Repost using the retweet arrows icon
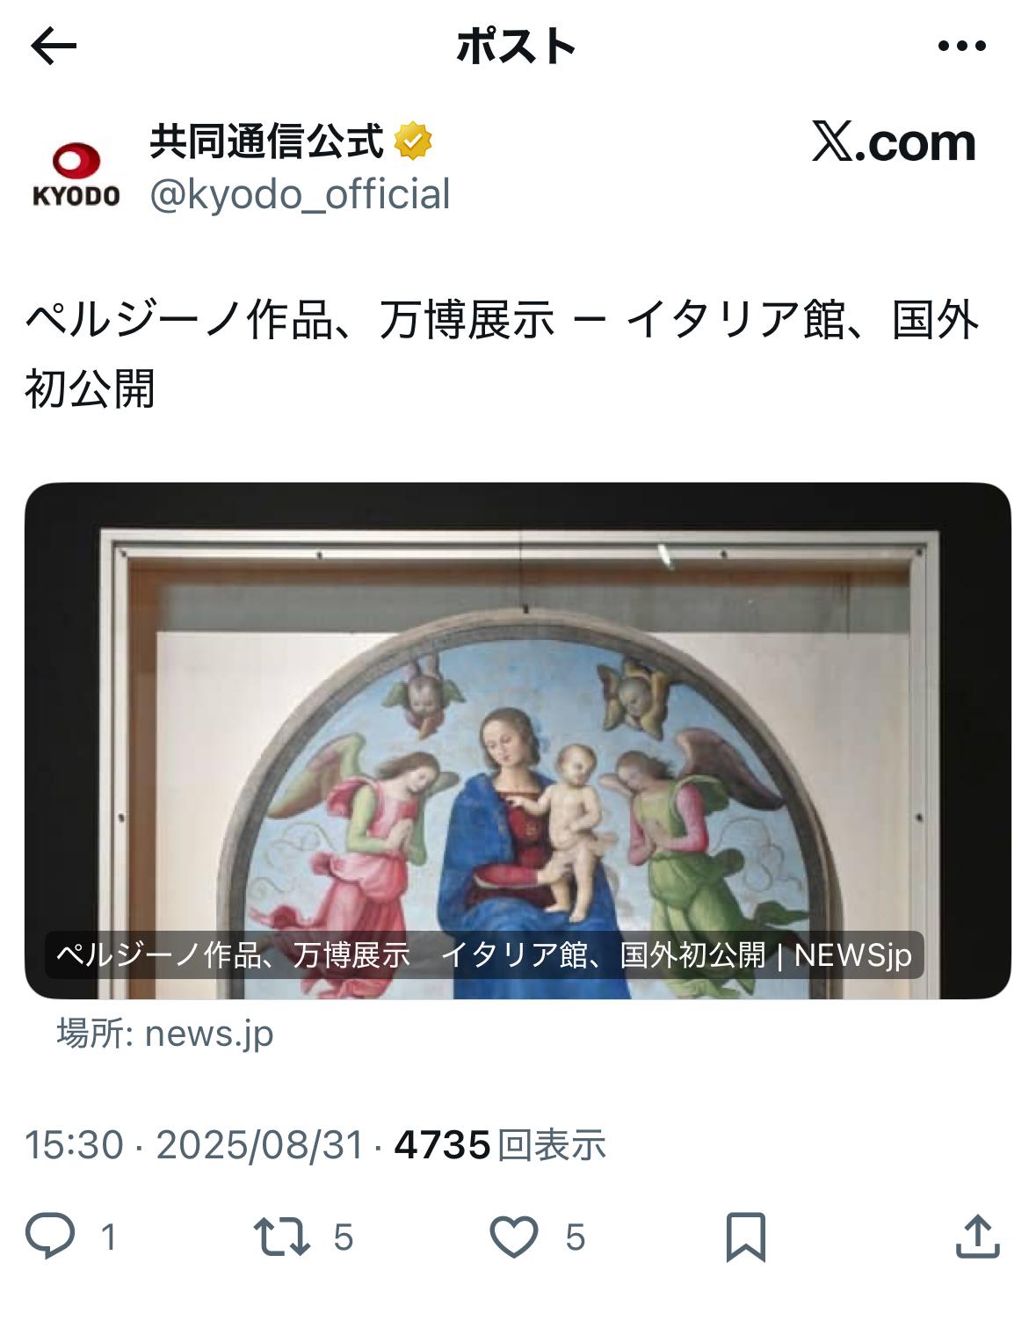Image resolution: width=1036 pixels, height=1335 pixels. (281, 1236)
